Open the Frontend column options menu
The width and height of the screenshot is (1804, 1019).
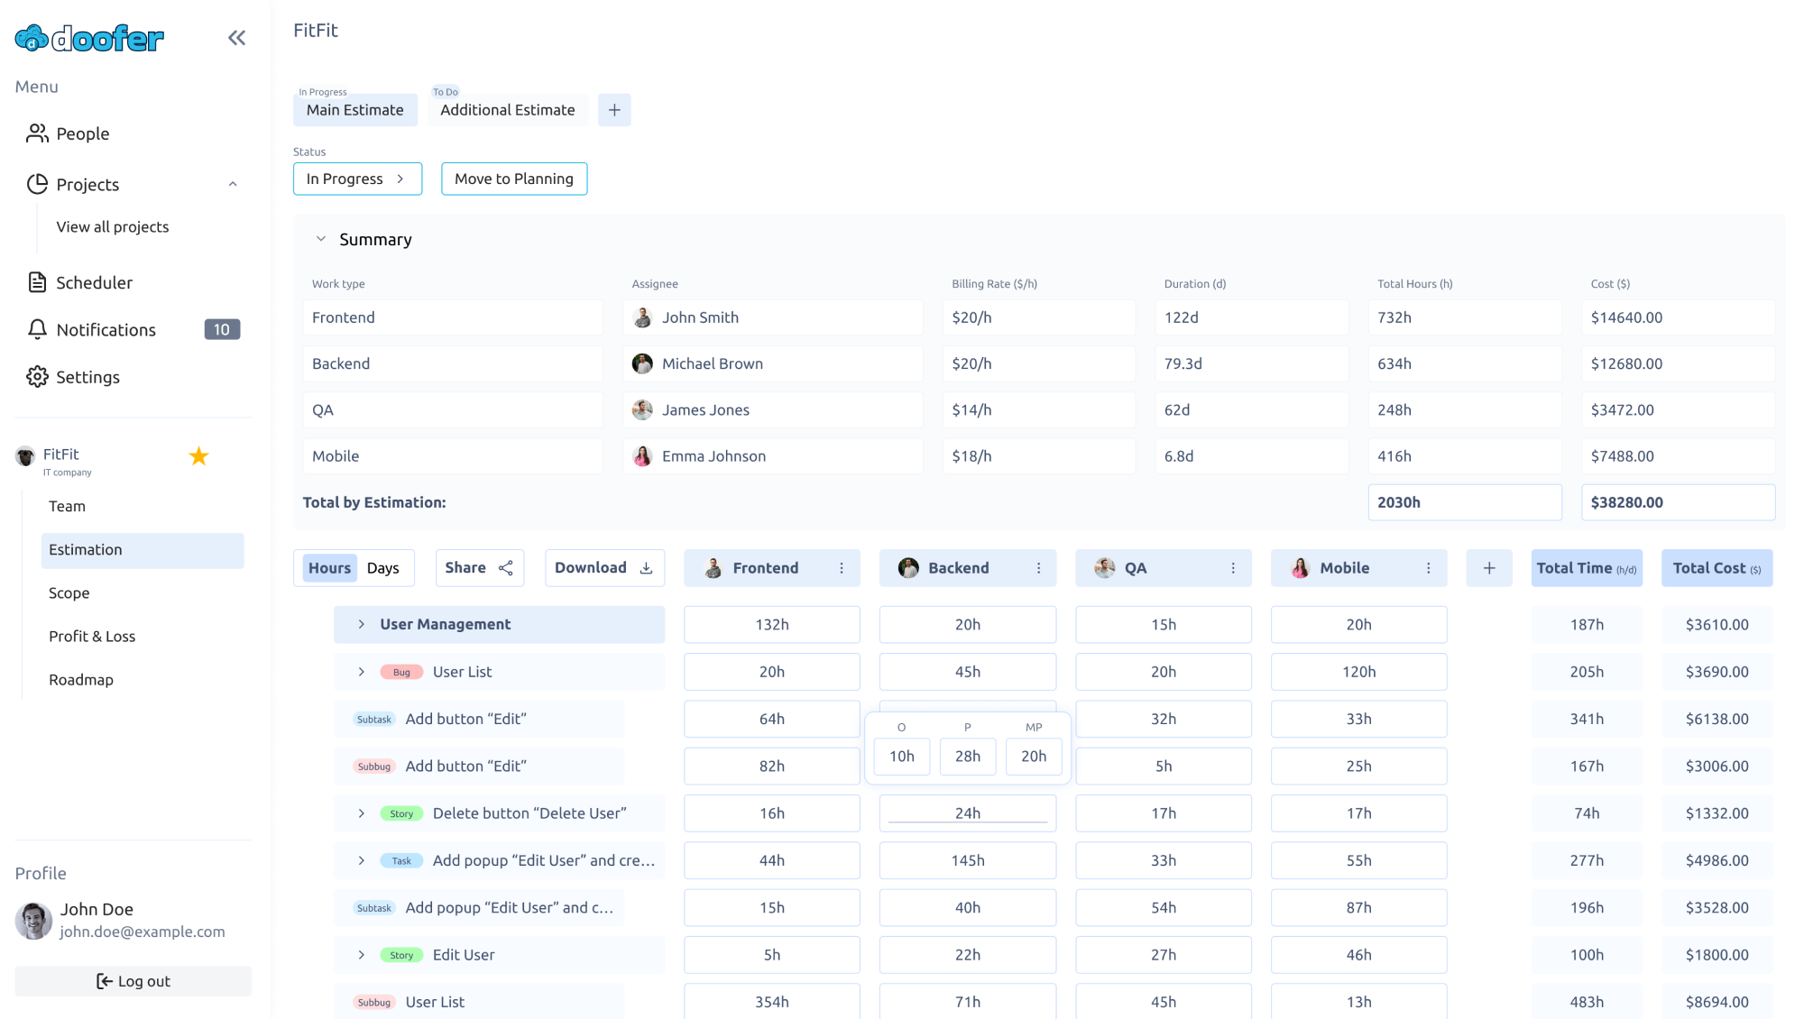842,567
